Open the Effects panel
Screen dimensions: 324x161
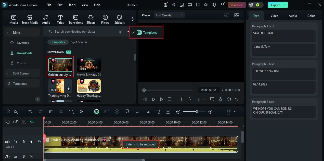[91, 19]
